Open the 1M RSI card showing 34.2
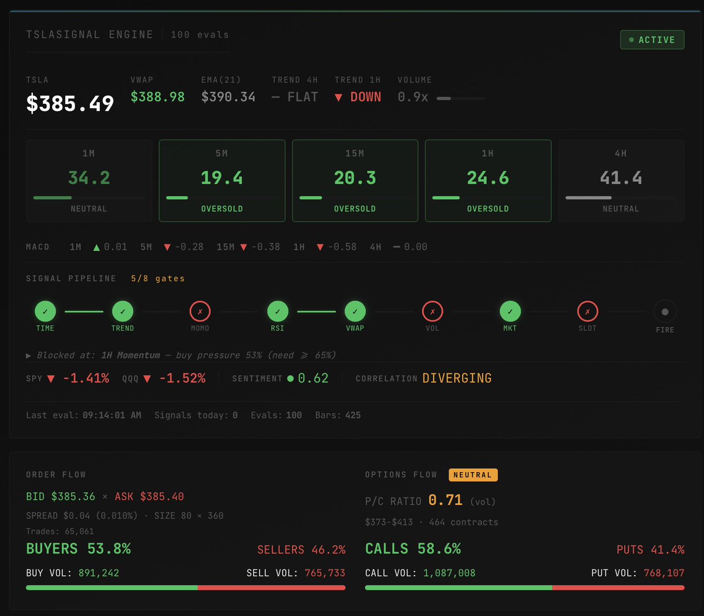The width and height of the screenshot is (704, 616). click(x=89, y=180)
